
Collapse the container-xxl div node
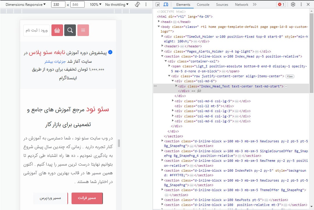tap(166, 61)
